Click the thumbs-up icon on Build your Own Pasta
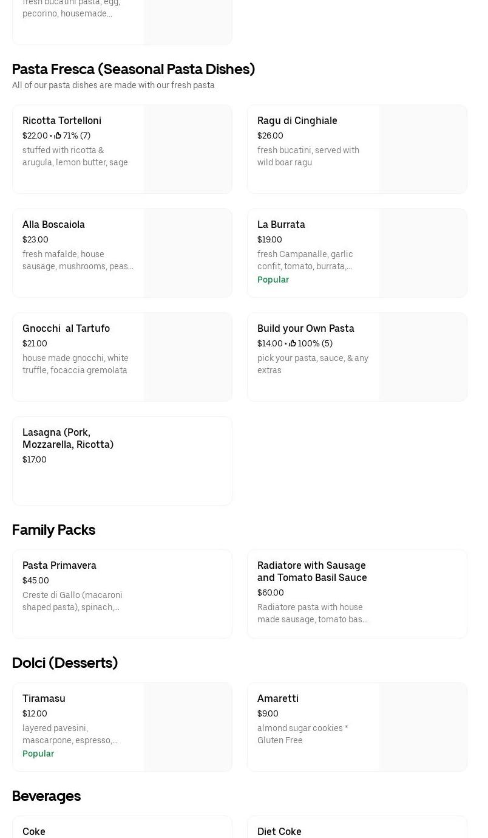The width and height of the screenshot is (488, 838). [x=293, y=344]
